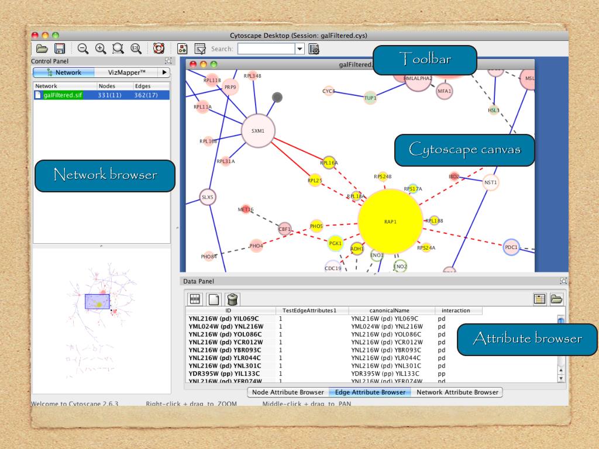The width and height of the screenshot is (599, 449).
Task: Close the galFiltered network view window
Action: tap(193, 64)
